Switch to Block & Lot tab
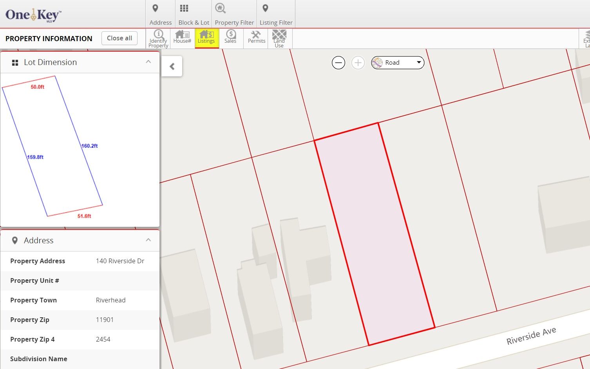 [x=194, y=14]
